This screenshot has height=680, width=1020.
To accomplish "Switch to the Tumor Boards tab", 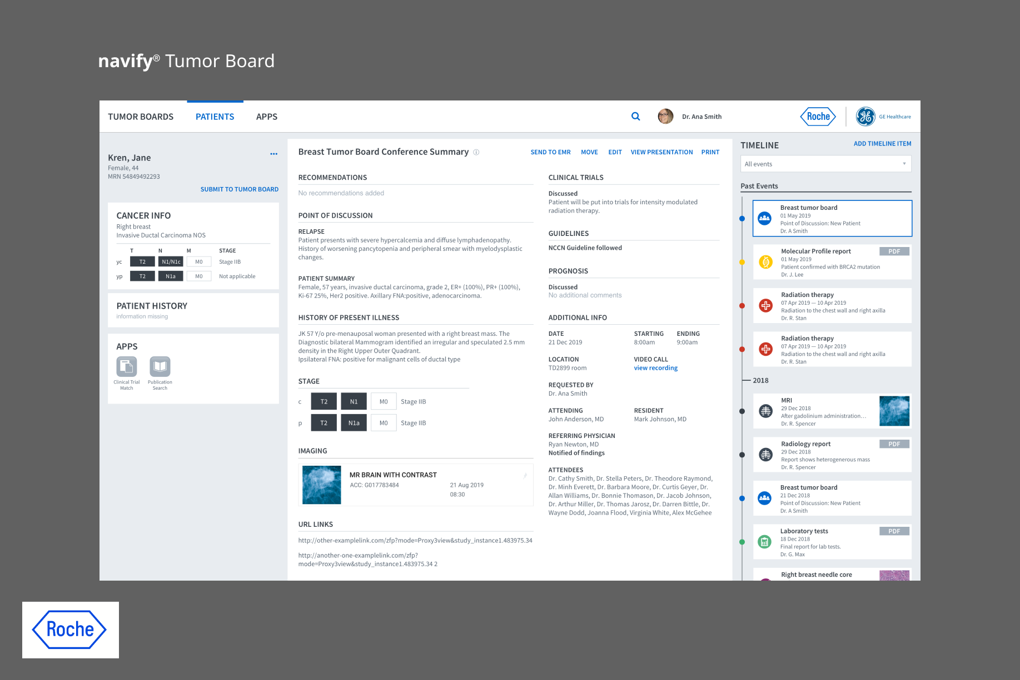I will 141,117.
